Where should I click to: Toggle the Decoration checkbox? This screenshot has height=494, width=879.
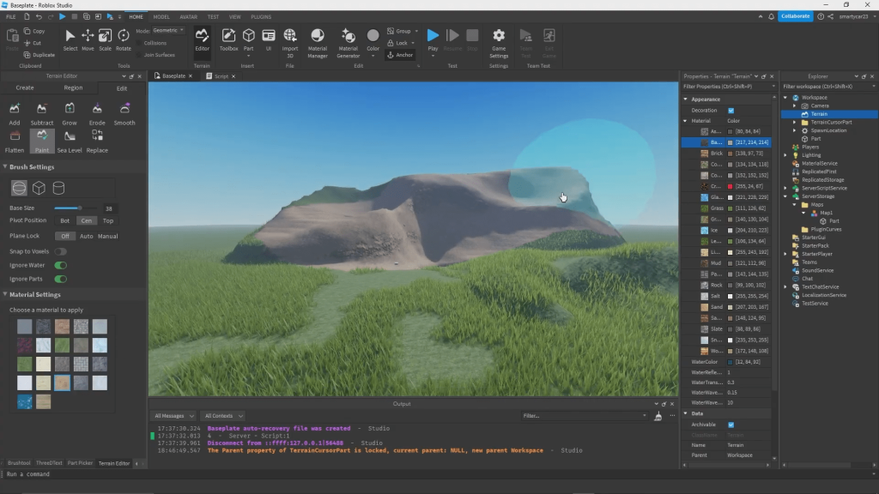(731, 111)
